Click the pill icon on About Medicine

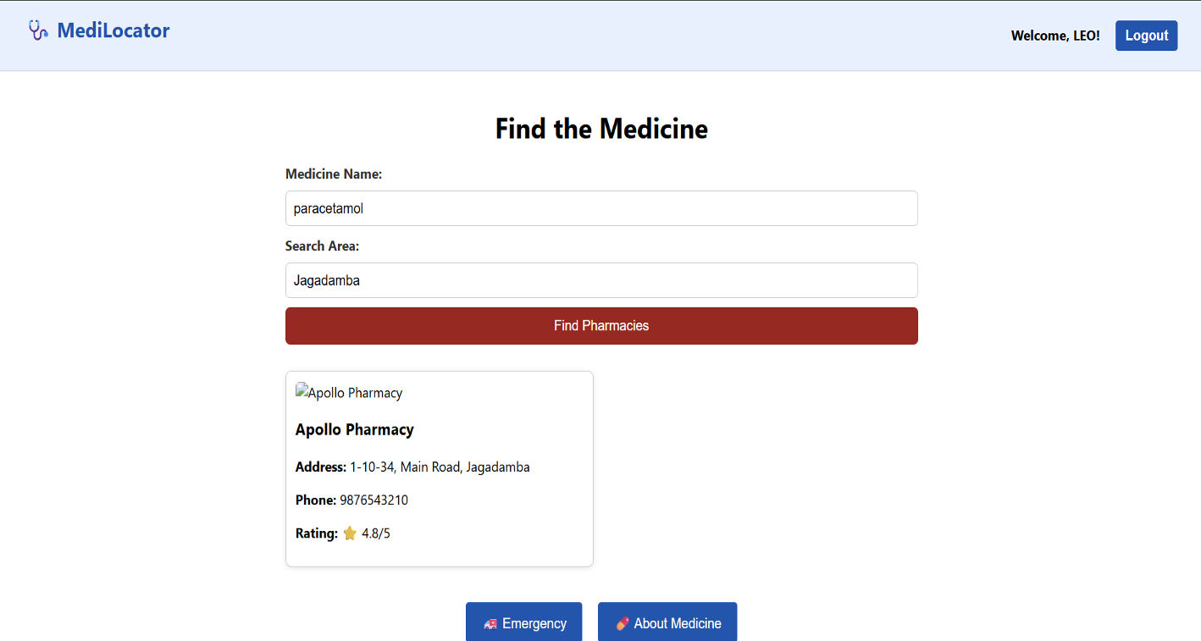(623, 624)
